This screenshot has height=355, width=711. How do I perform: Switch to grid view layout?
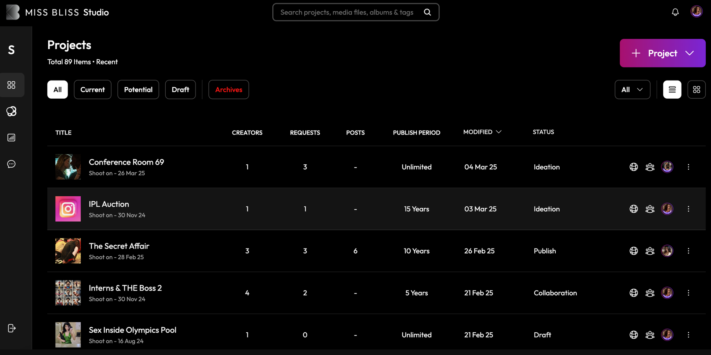[696, 89]
